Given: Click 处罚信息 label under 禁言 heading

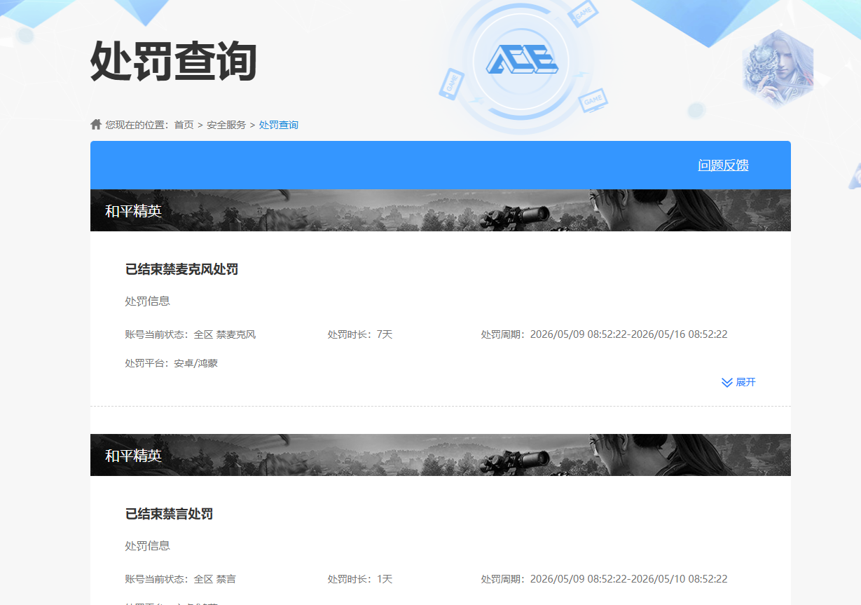Looking at the screenshot, I should point(148,546).
